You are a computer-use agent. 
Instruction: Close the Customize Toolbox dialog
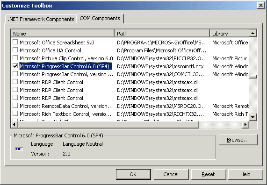(261, 6)
